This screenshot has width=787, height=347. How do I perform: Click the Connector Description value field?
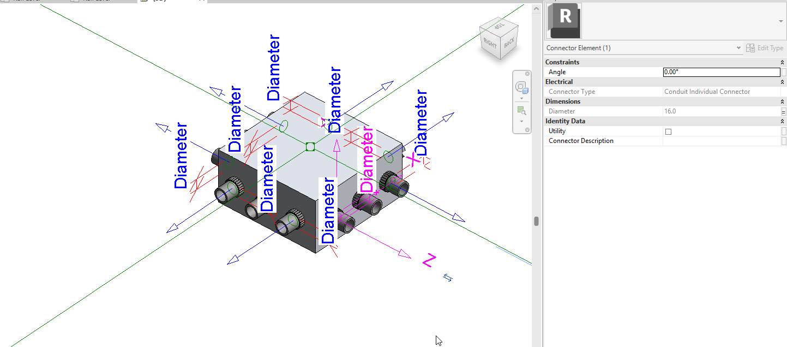pos(722,141)
